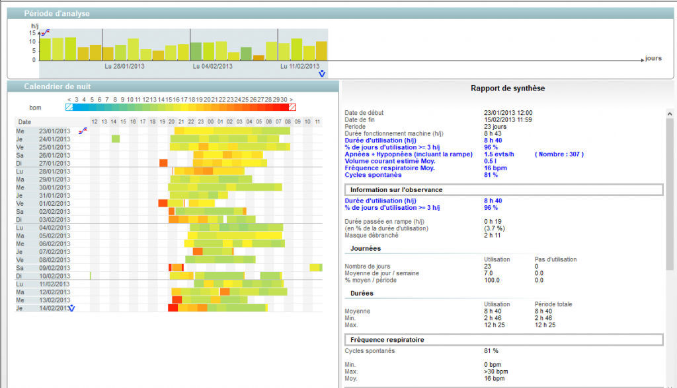This screenshot has width=677, height=388.
Task: Select the Période d'analyse panel header
Action: pos(57,13)
